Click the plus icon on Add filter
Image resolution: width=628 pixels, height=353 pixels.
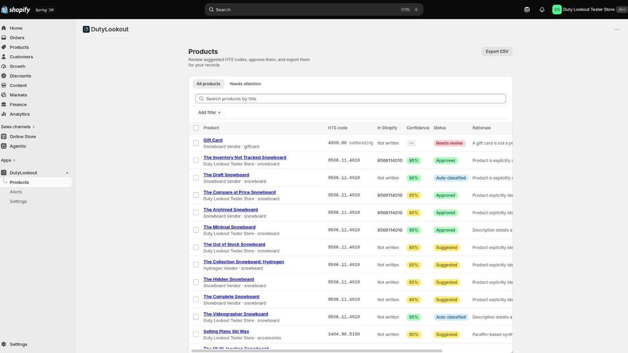coord(219,113)
